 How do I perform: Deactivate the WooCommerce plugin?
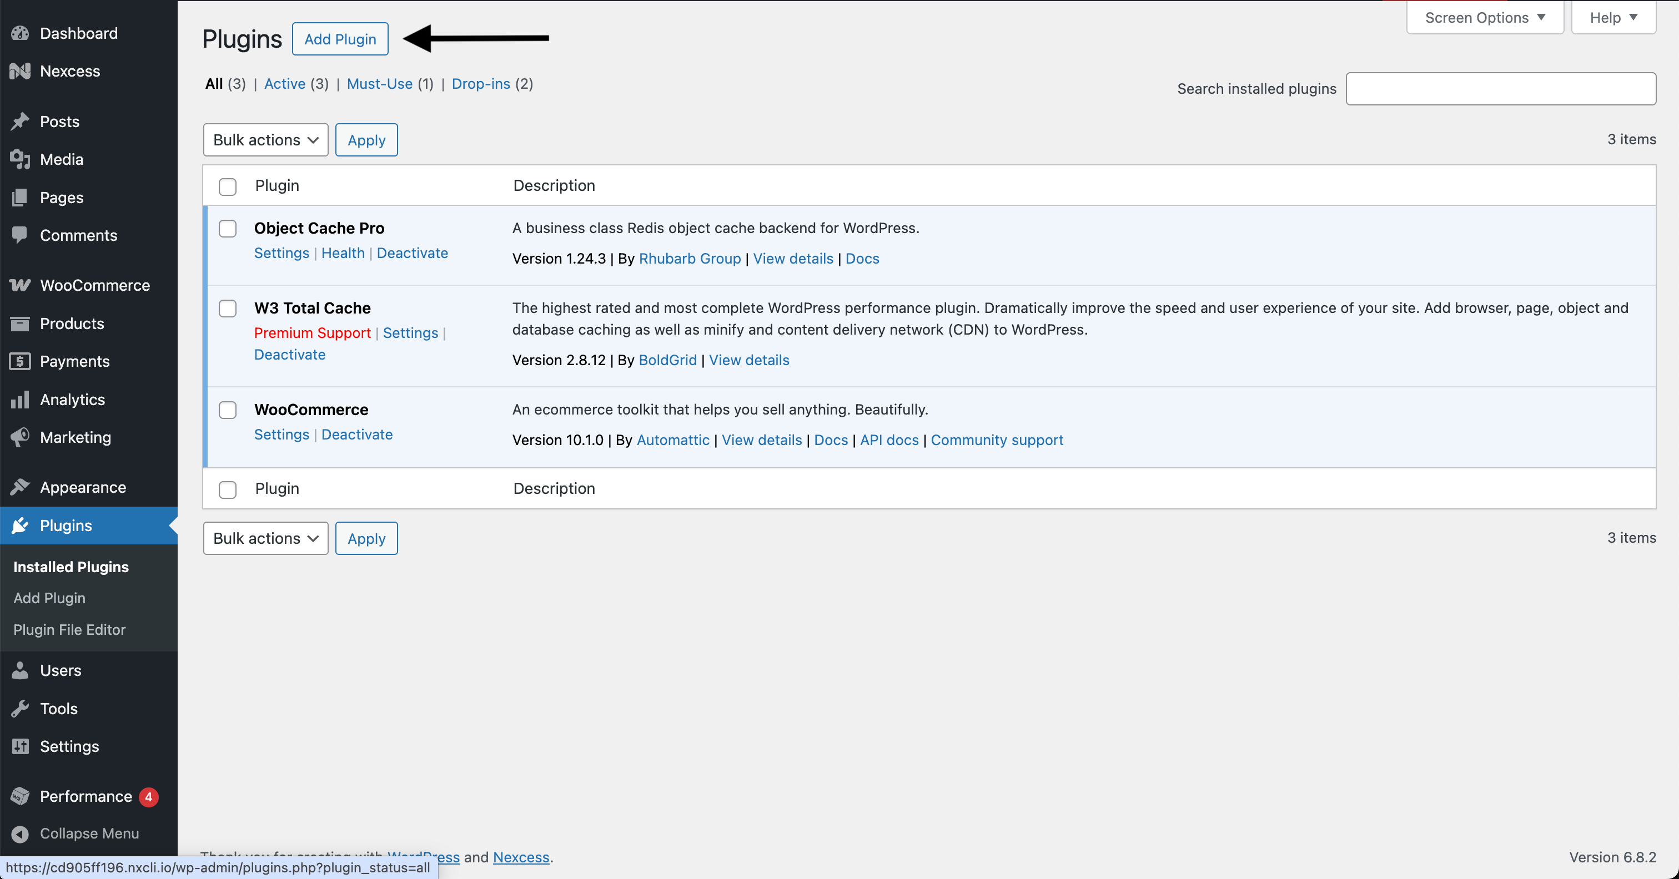click(356, 435)
